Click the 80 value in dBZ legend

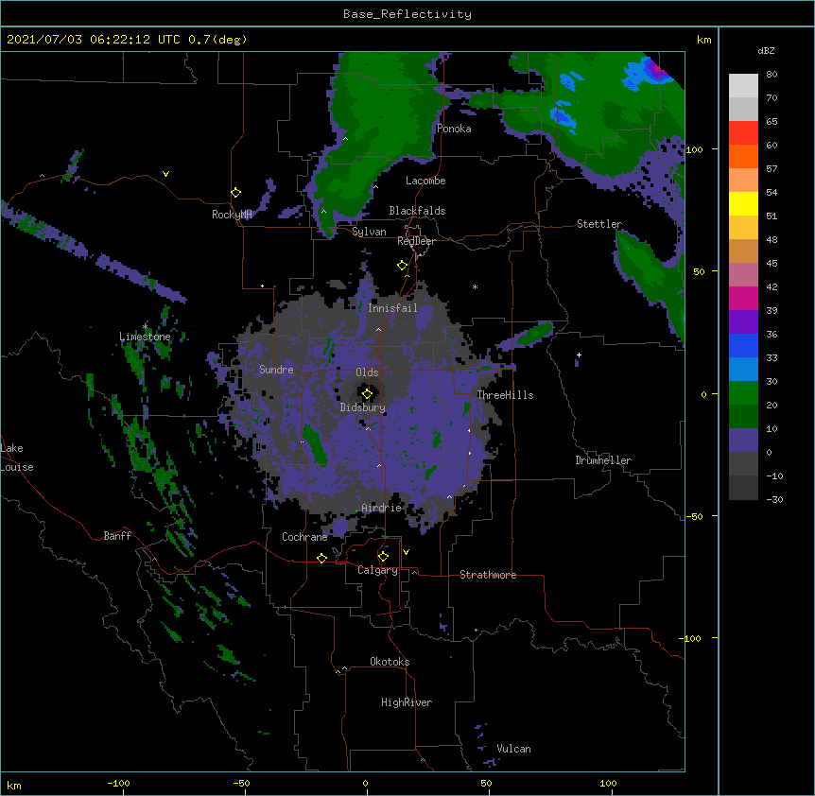(772, 75)
